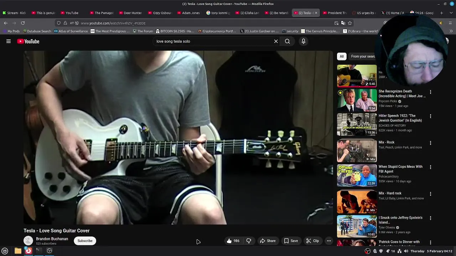Screen dimensions: 456x256
Task: Switch to the 'Ozzy Osbour' tab
Action: point(160,13)
